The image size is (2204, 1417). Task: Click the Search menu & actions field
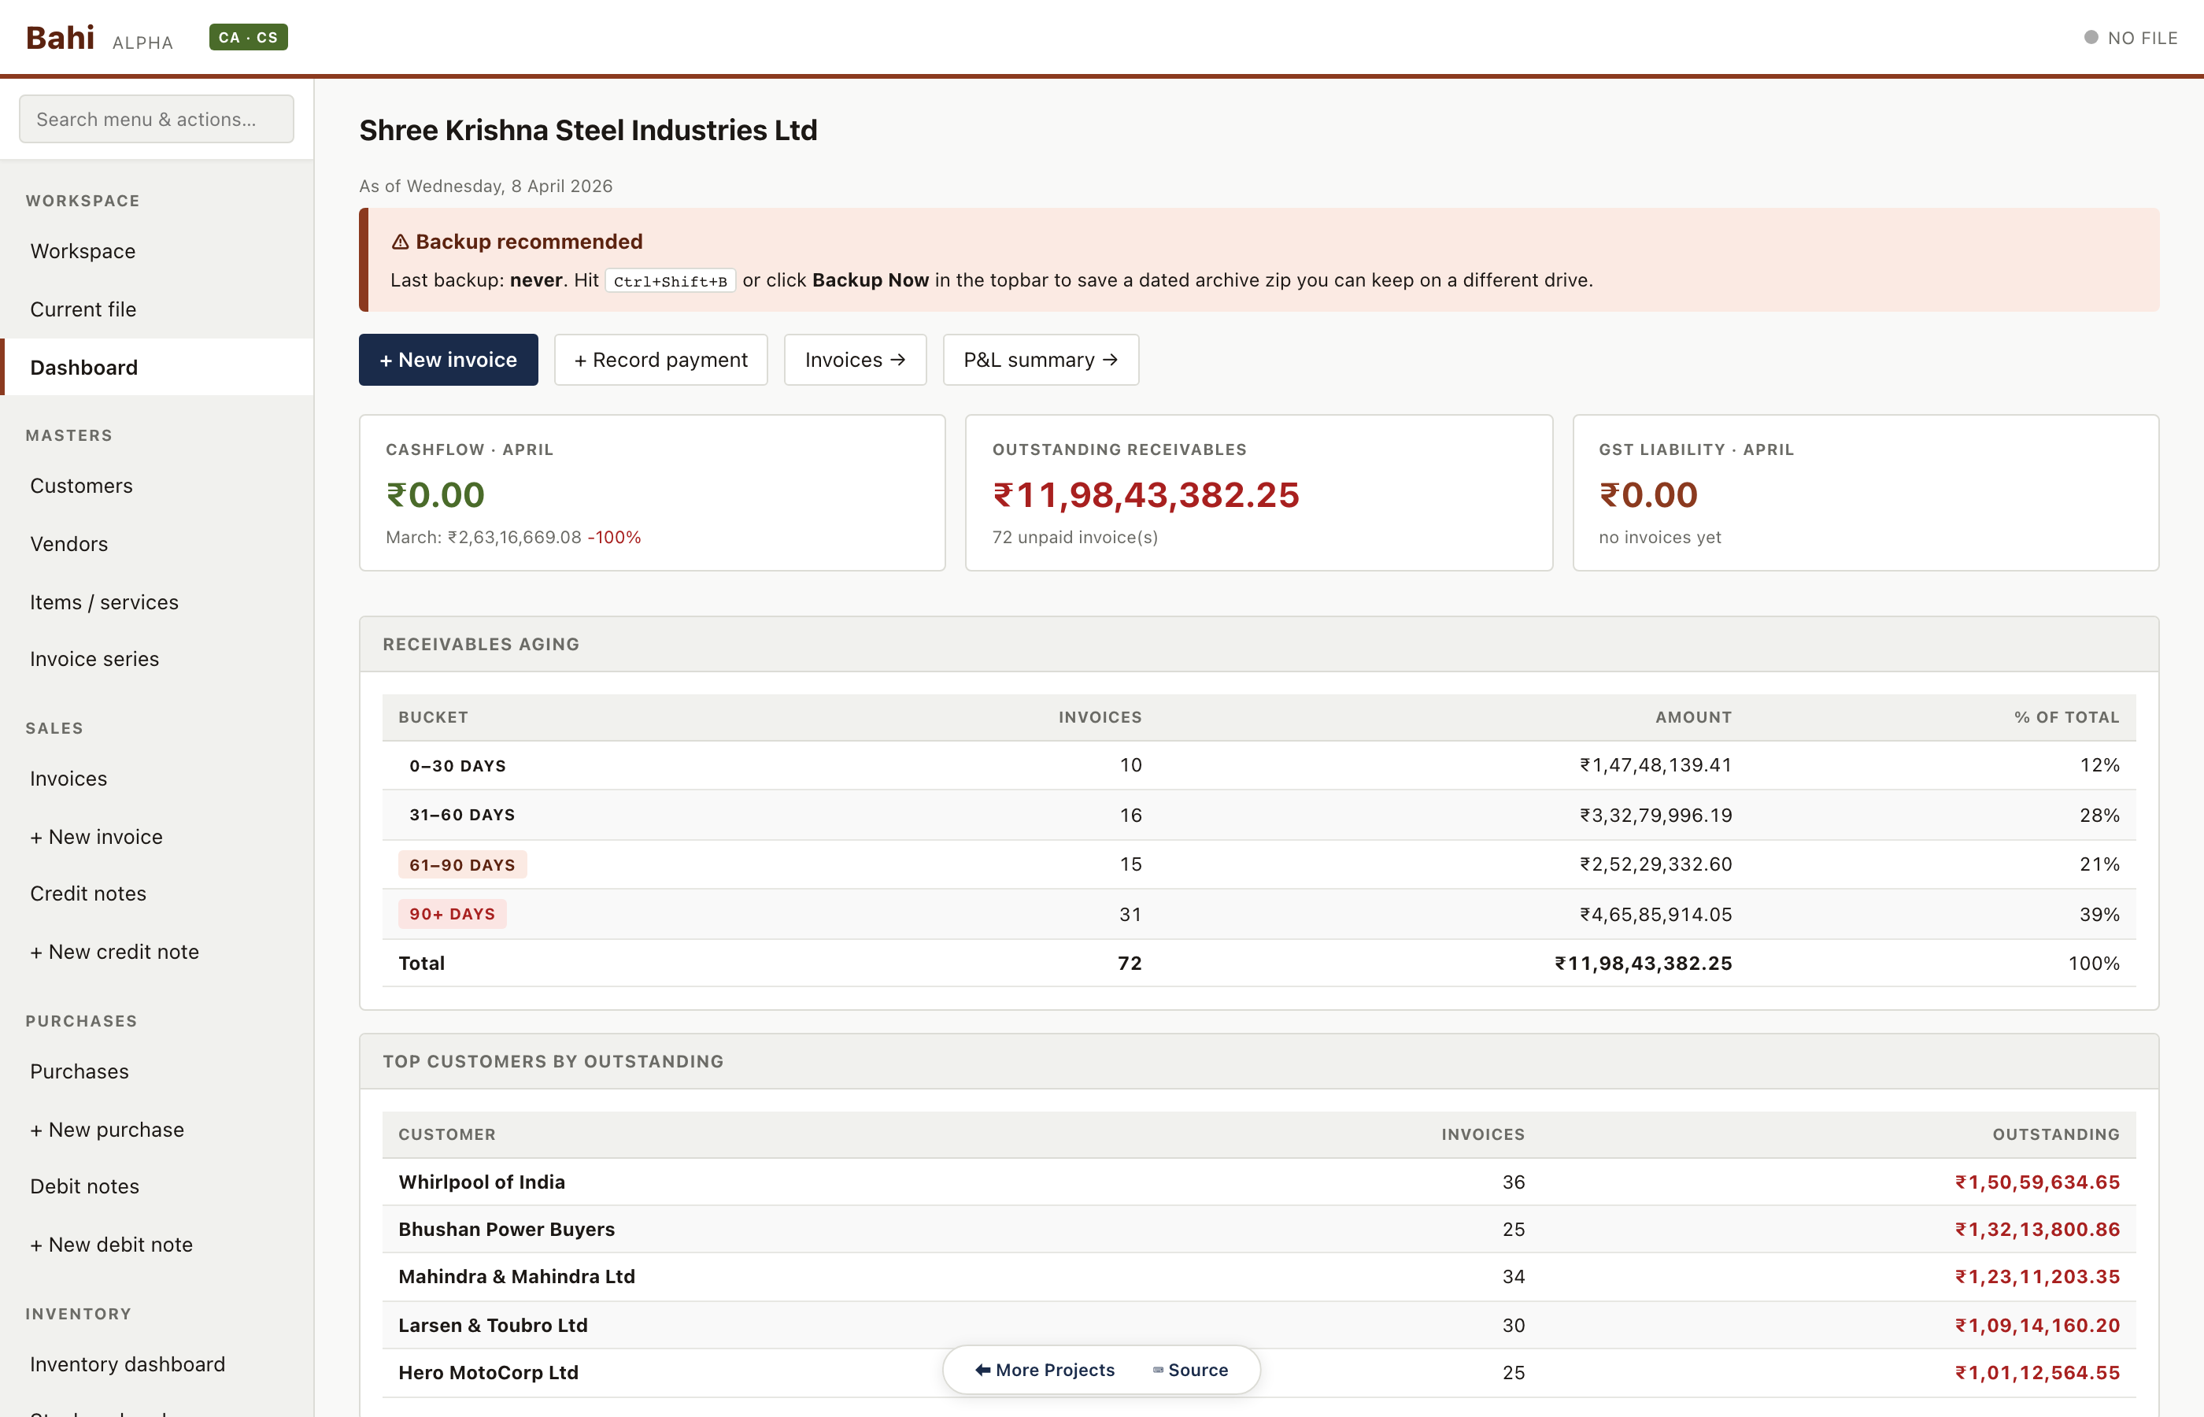[155, 119]
